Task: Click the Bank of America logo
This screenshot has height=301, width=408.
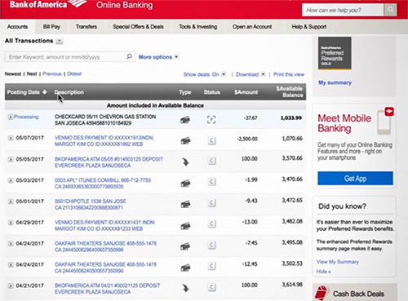Action: (47, 4)
